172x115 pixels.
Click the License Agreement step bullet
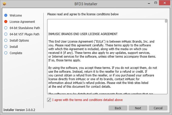point(6,22)
